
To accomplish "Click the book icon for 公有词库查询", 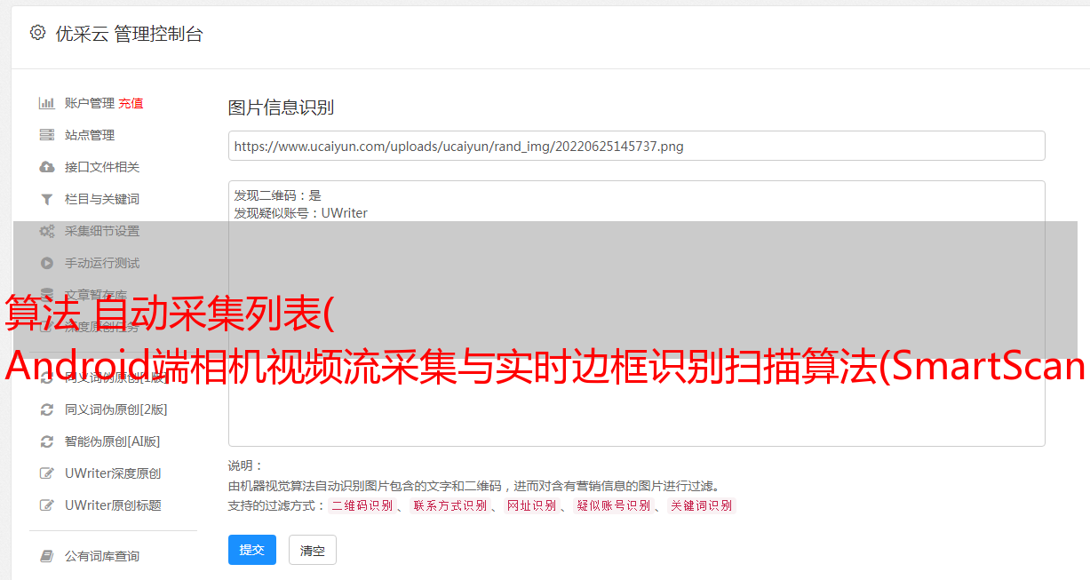I will [47, 556].
